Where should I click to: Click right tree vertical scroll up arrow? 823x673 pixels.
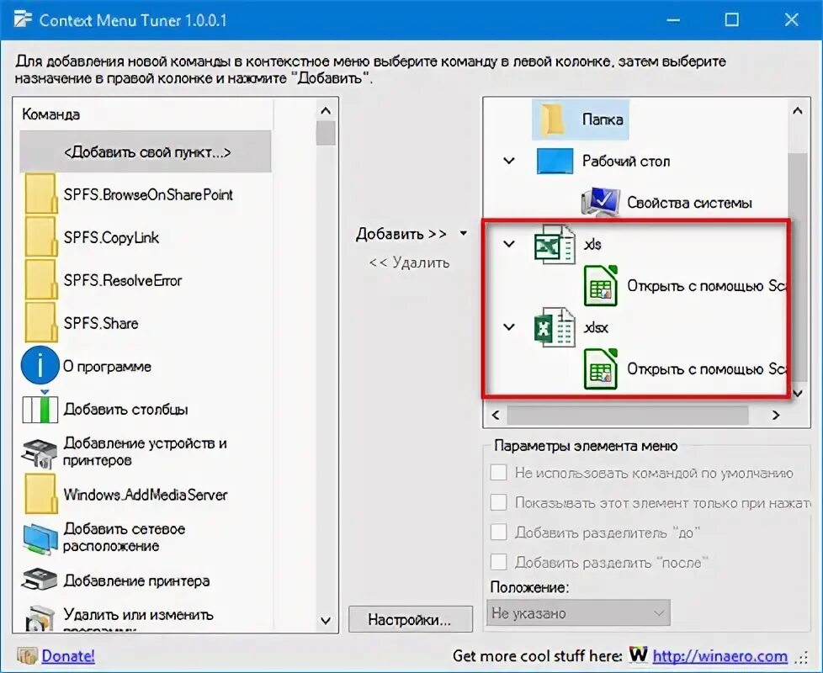pos(797,111)
